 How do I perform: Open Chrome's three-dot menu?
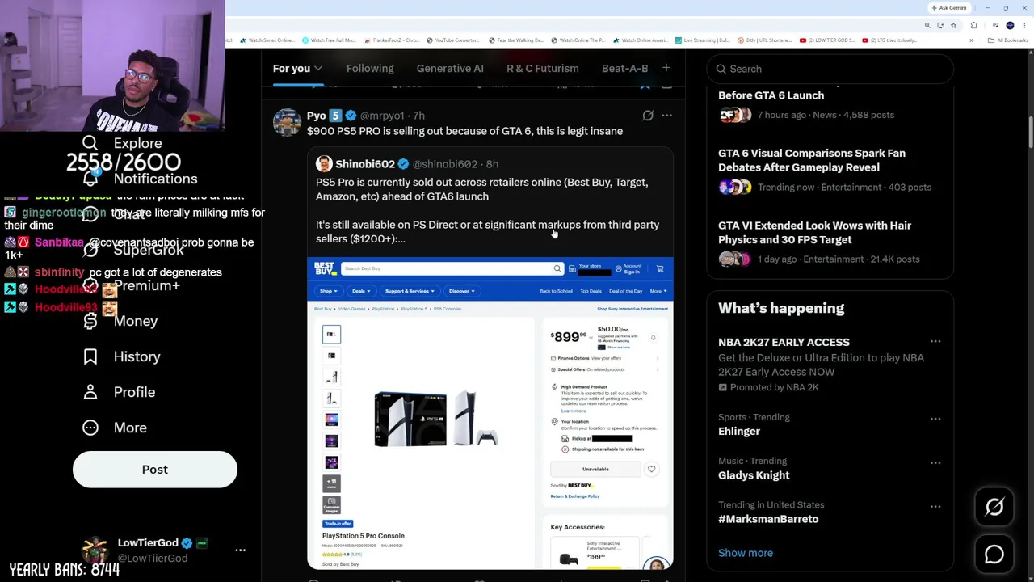pos(1024,26)
